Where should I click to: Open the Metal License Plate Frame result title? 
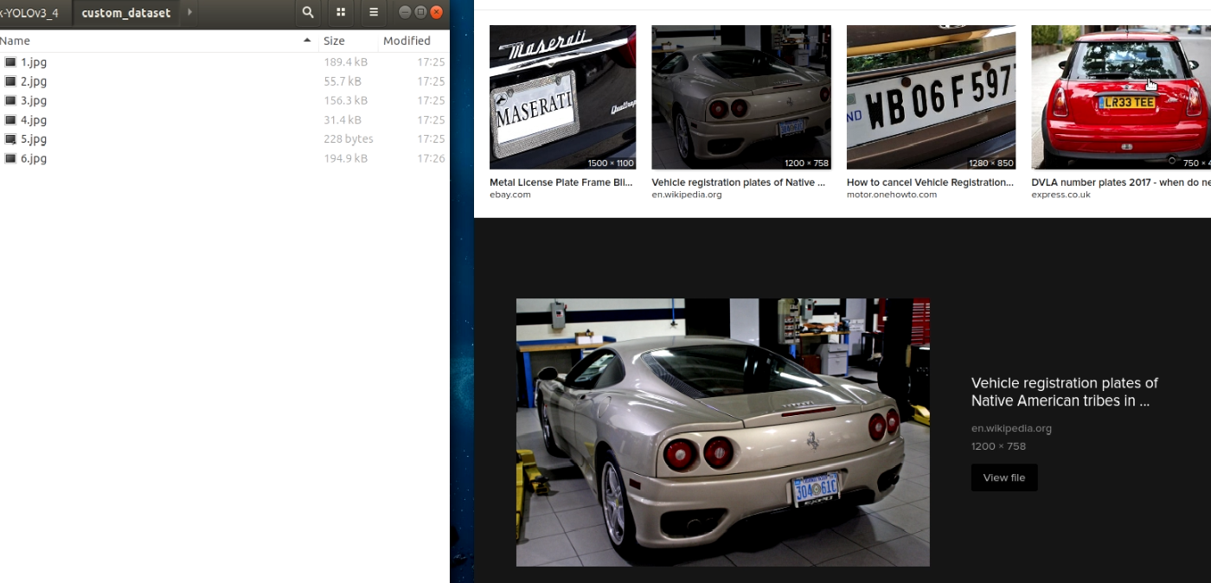(561, 183)
